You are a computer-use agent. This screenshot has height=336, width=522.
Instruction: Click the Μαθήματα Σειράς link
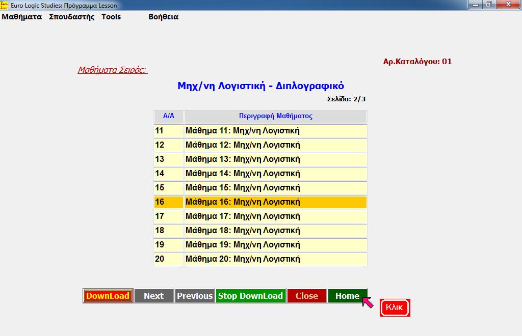(x=112, y=70)
